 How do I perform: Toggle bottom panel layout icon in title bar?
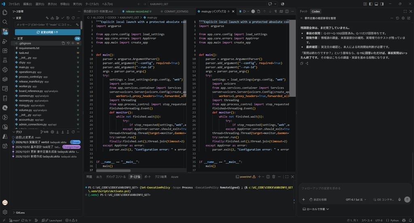376,4
